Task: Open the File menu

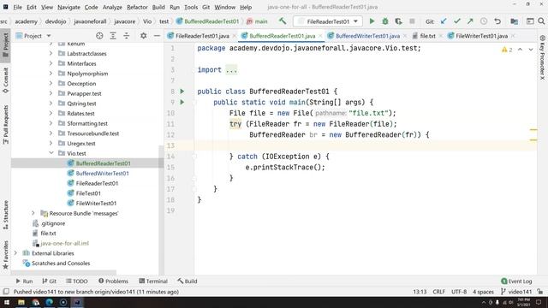Action: pyautogui.click(x=17, y=7)
